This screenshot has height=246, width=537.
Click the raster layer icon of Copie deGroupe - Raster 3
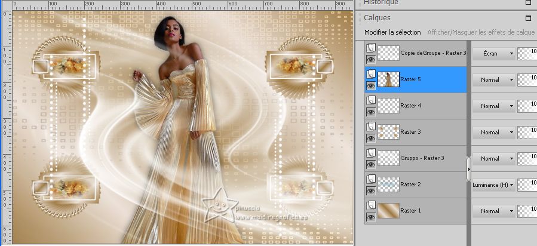tap(371, 48)
